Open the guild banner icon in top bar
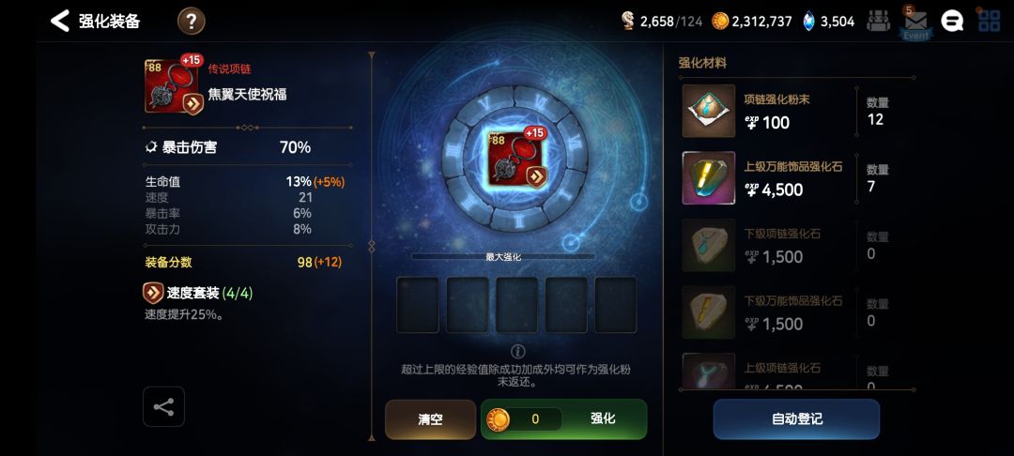The width and height of the screenshot is (1014, 456). click(878, 22)
